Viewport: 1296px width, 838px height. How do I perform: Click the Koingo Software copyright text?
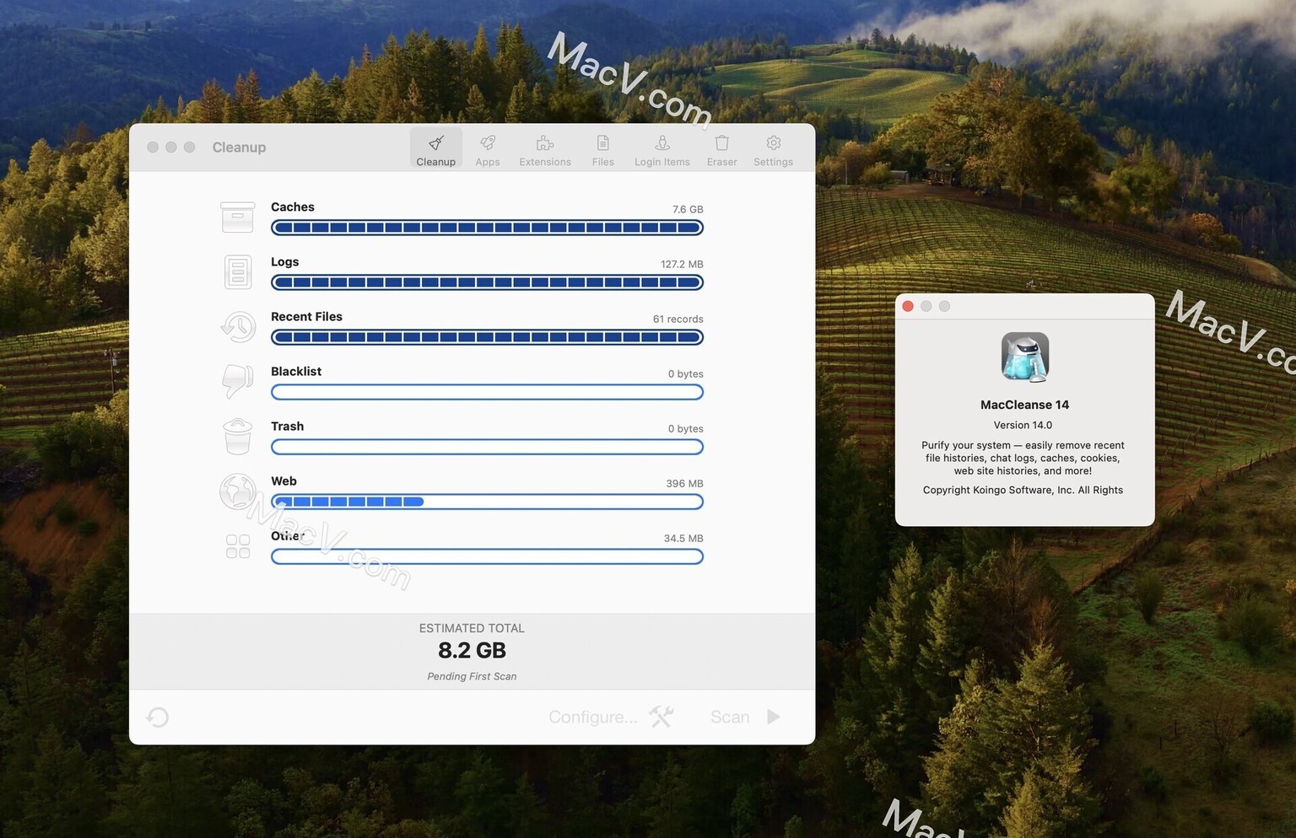pos(1023,490)
